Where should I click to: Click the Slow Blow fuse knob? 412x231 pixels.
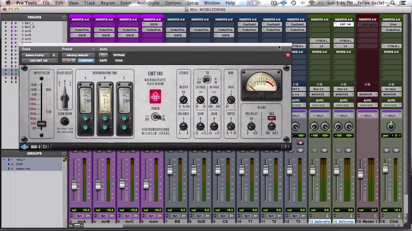coord(65,121)
